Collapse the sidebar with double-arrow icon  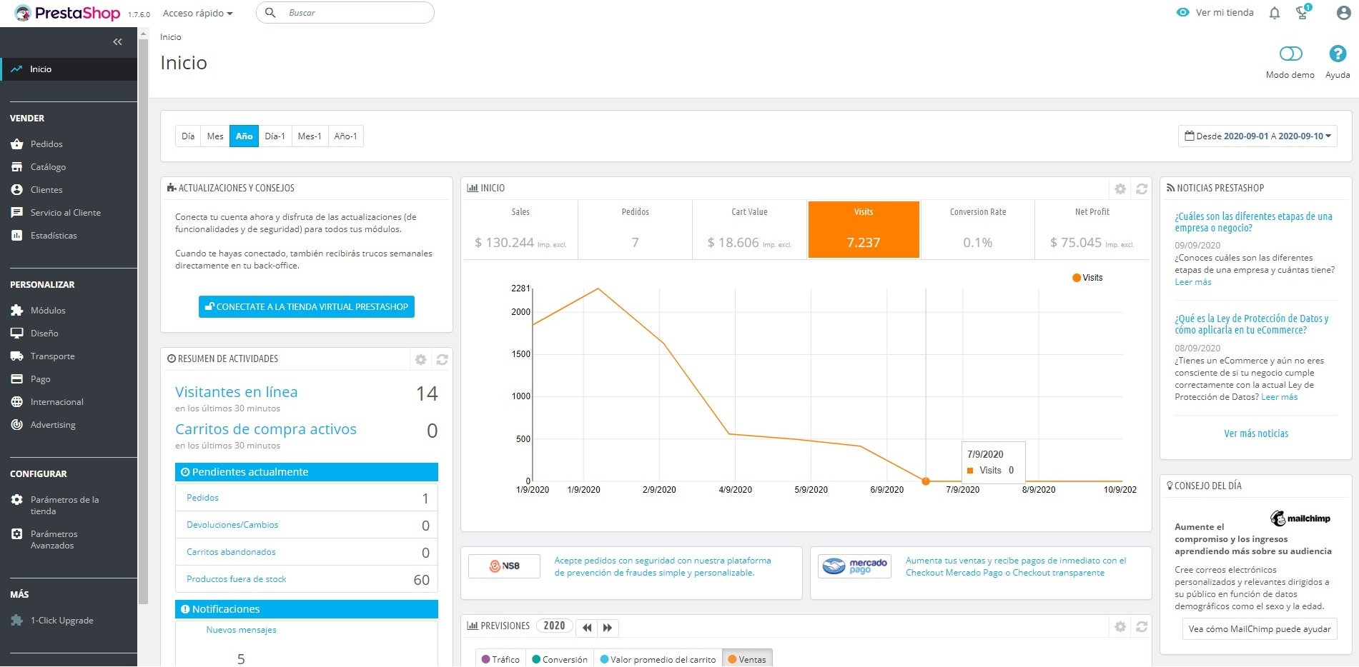[117, 42]
